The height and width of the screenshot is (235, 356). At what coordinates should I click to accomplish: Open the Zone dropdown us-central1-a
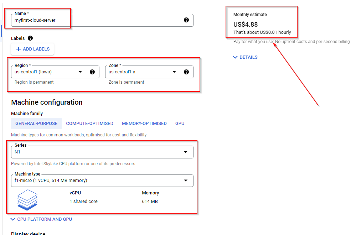[149, 72]
